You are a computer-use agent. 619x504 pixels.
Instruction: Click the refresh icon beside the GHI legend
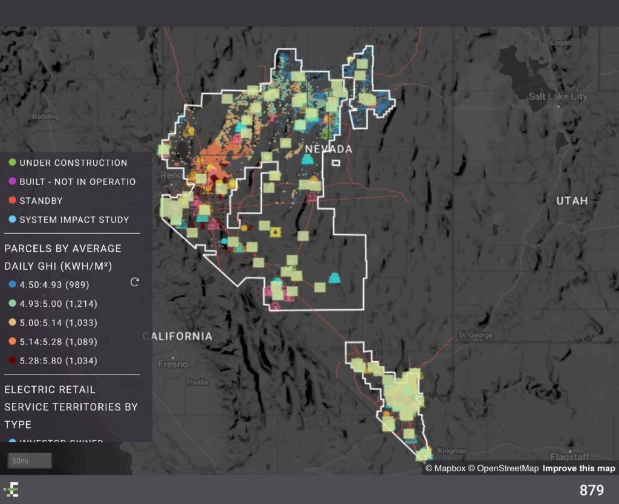pyautogui.click(x=135, y=282)
